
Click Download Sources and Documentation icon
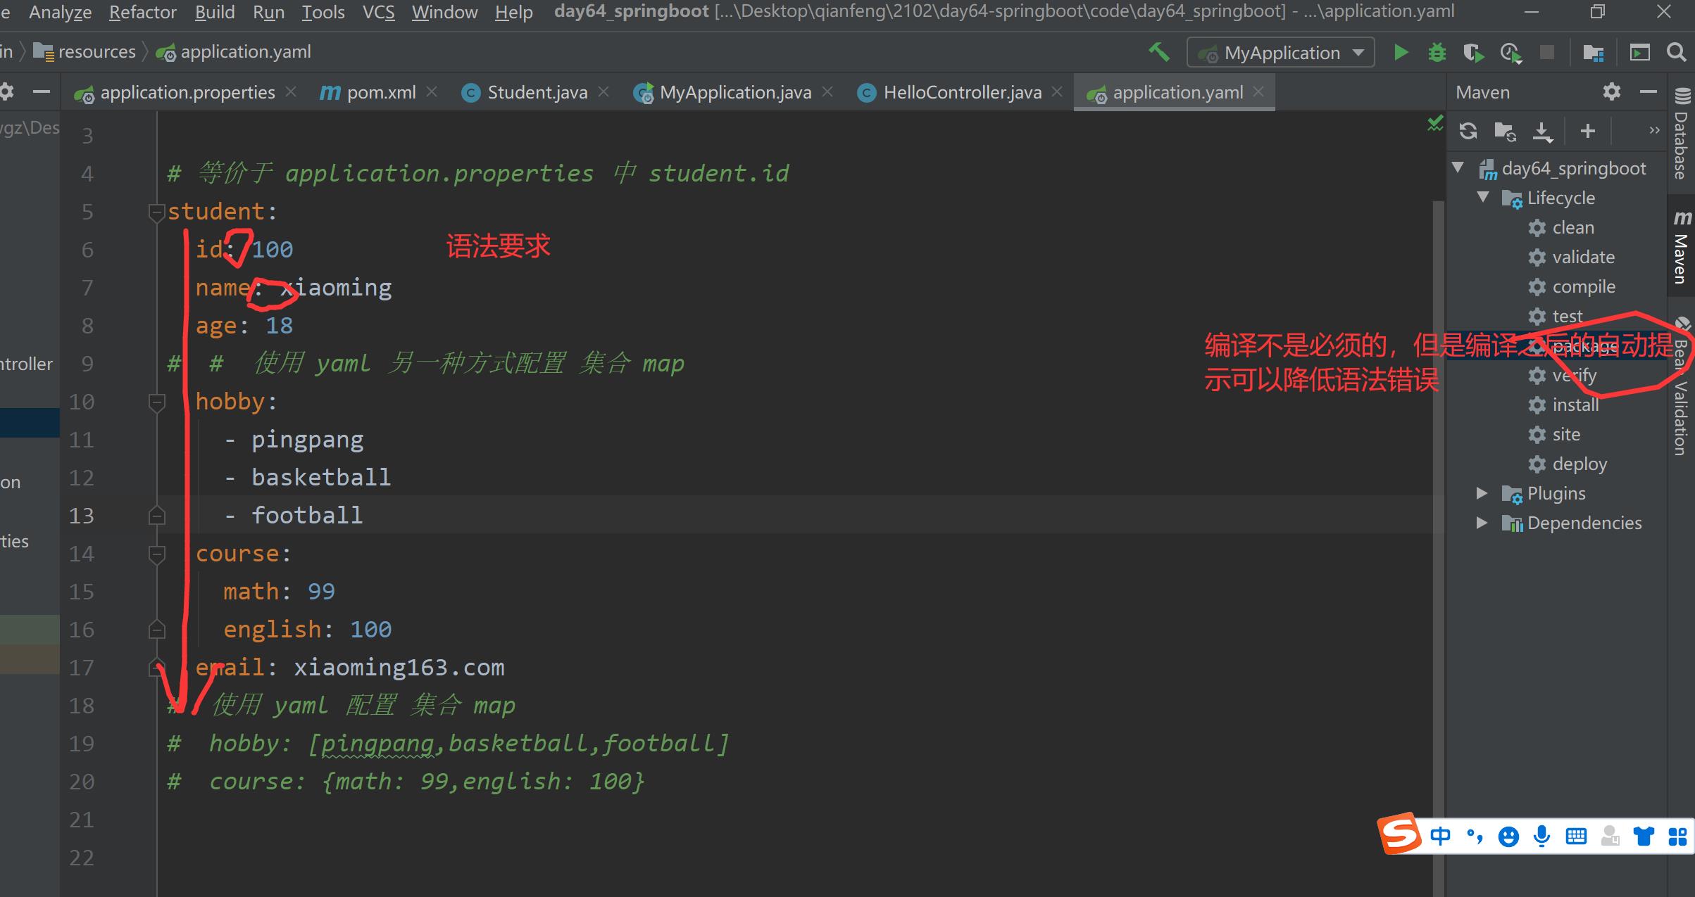[1542, 131]
